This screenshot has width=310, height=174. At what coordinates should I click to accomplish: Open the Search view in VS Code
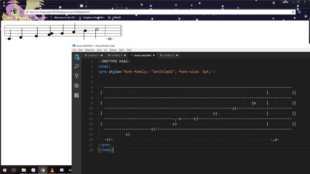pos(77,66)
